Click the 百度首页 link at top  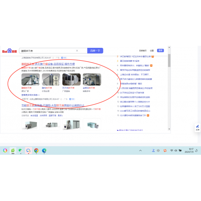pos(143,51)
